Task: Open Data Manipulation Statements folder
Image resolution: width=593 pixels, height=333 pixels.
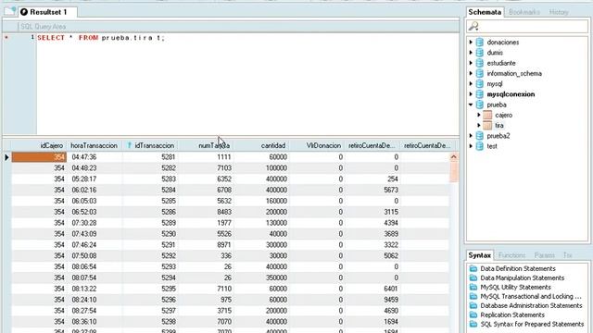Action: coord(522,277)
